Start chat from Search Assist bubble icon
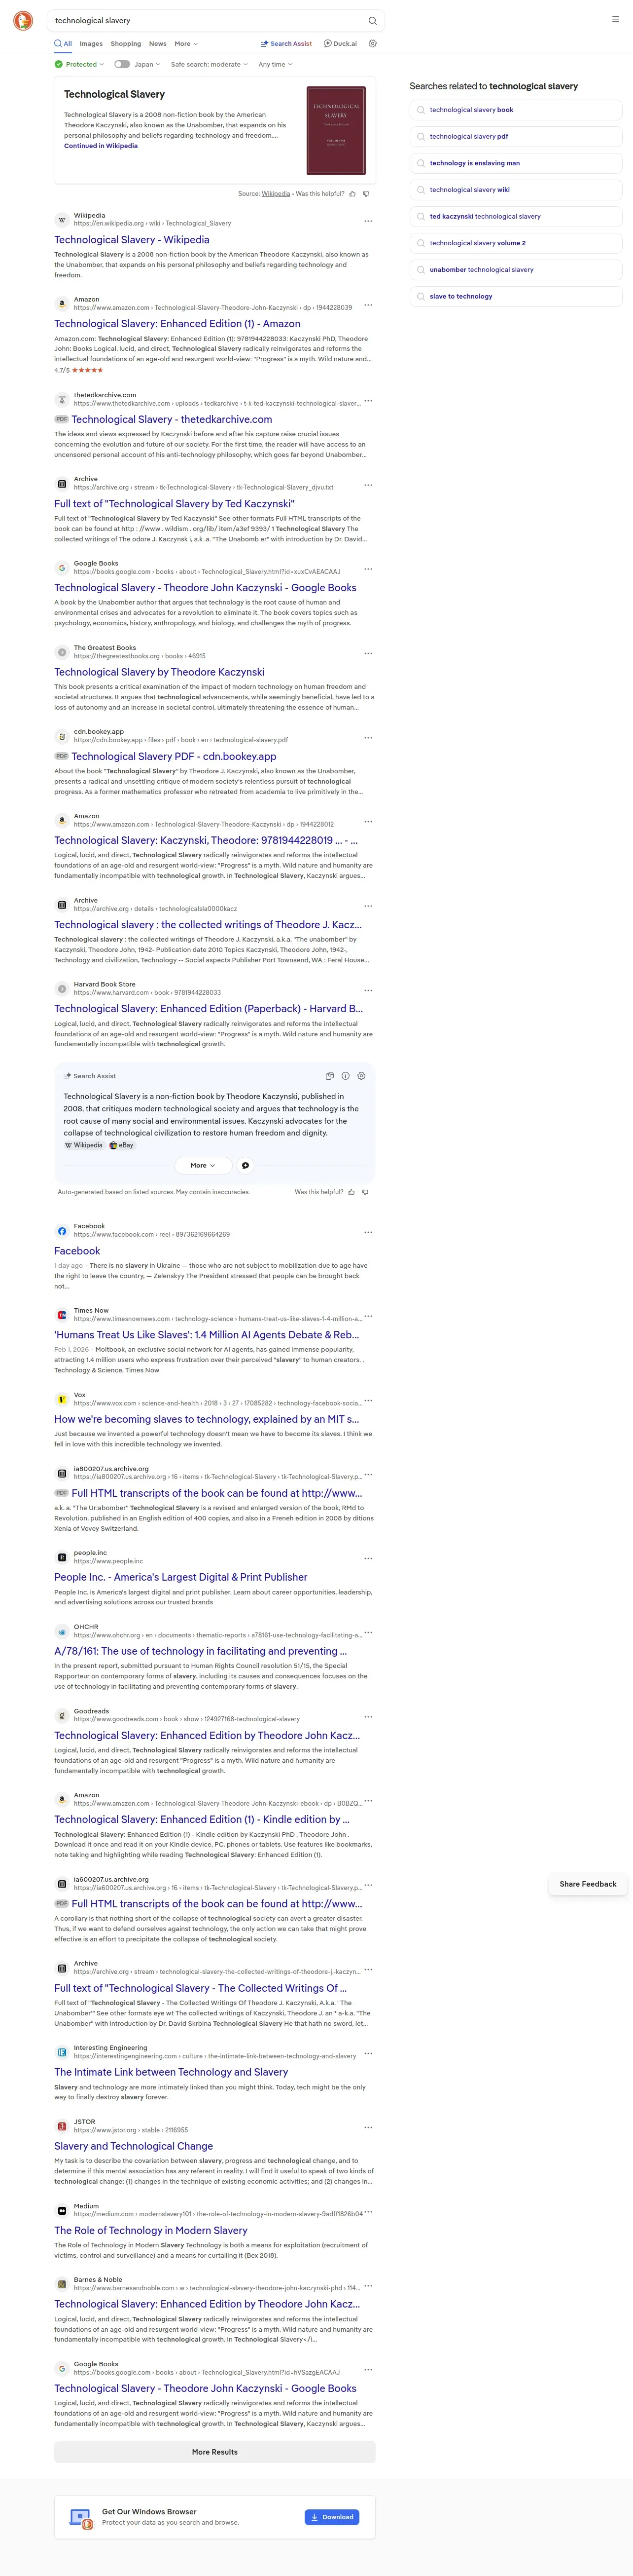This screenshot has width=633, height=2576. 246,1165
